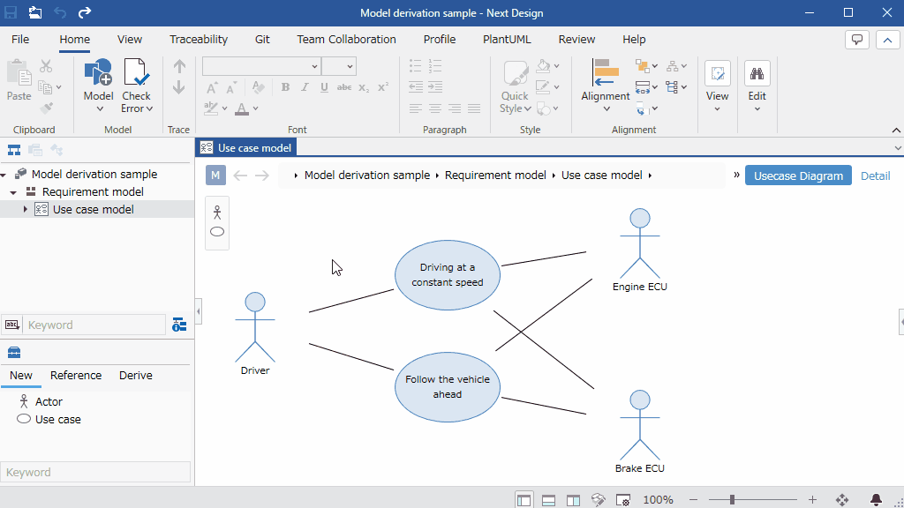Click the Undo arrow in the title bar

pos(60,12)
